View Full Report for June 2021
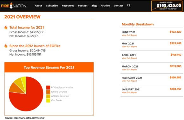The image size is (184, 120). pos(129,35)
